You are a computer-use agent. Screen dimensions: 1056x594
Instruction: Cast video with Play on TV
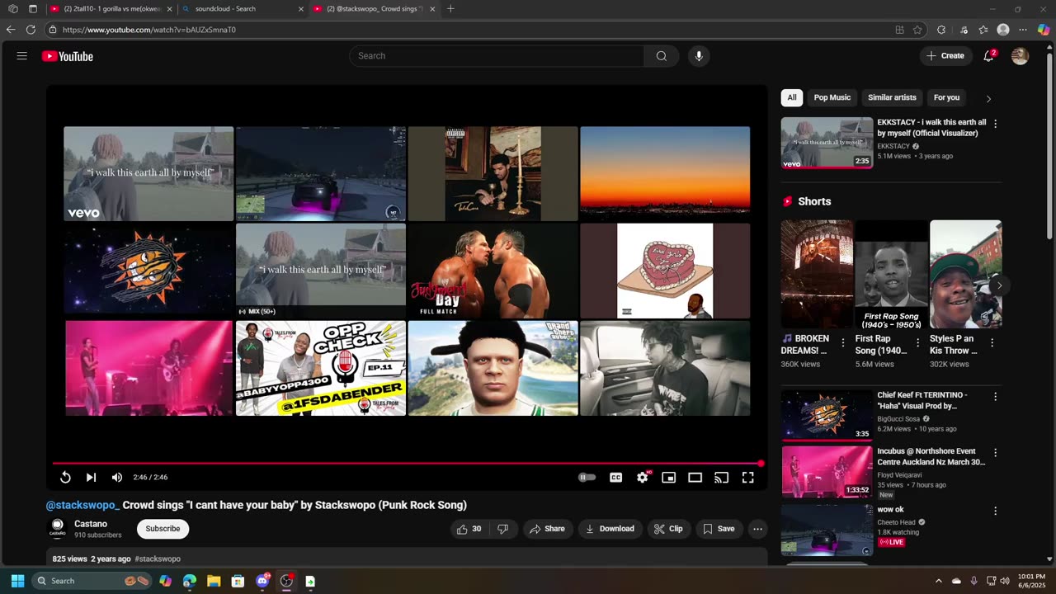coord(721,477)
